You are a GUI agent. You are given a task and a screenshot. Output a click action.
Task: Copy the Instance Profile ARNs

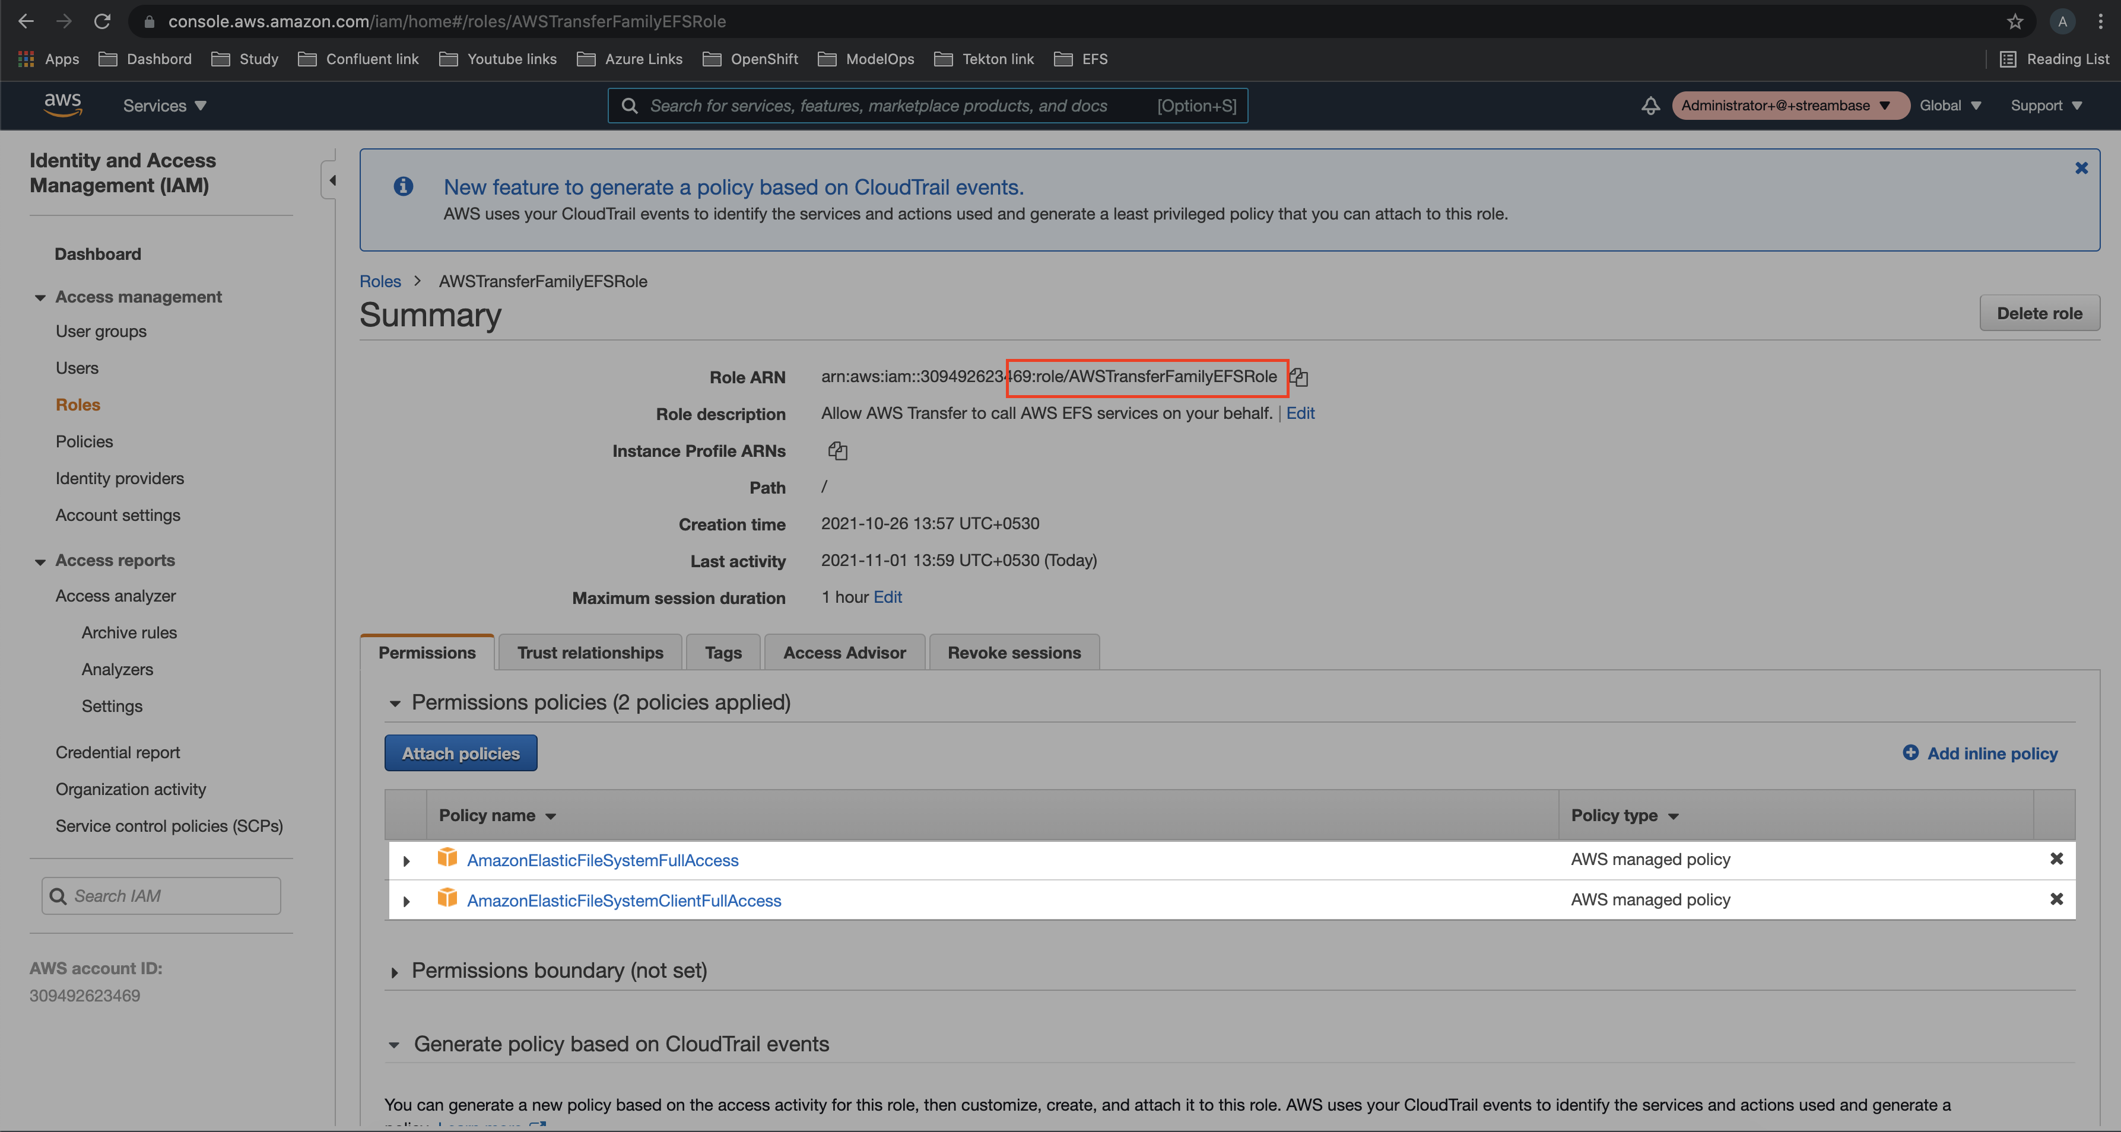coord(837,450)
